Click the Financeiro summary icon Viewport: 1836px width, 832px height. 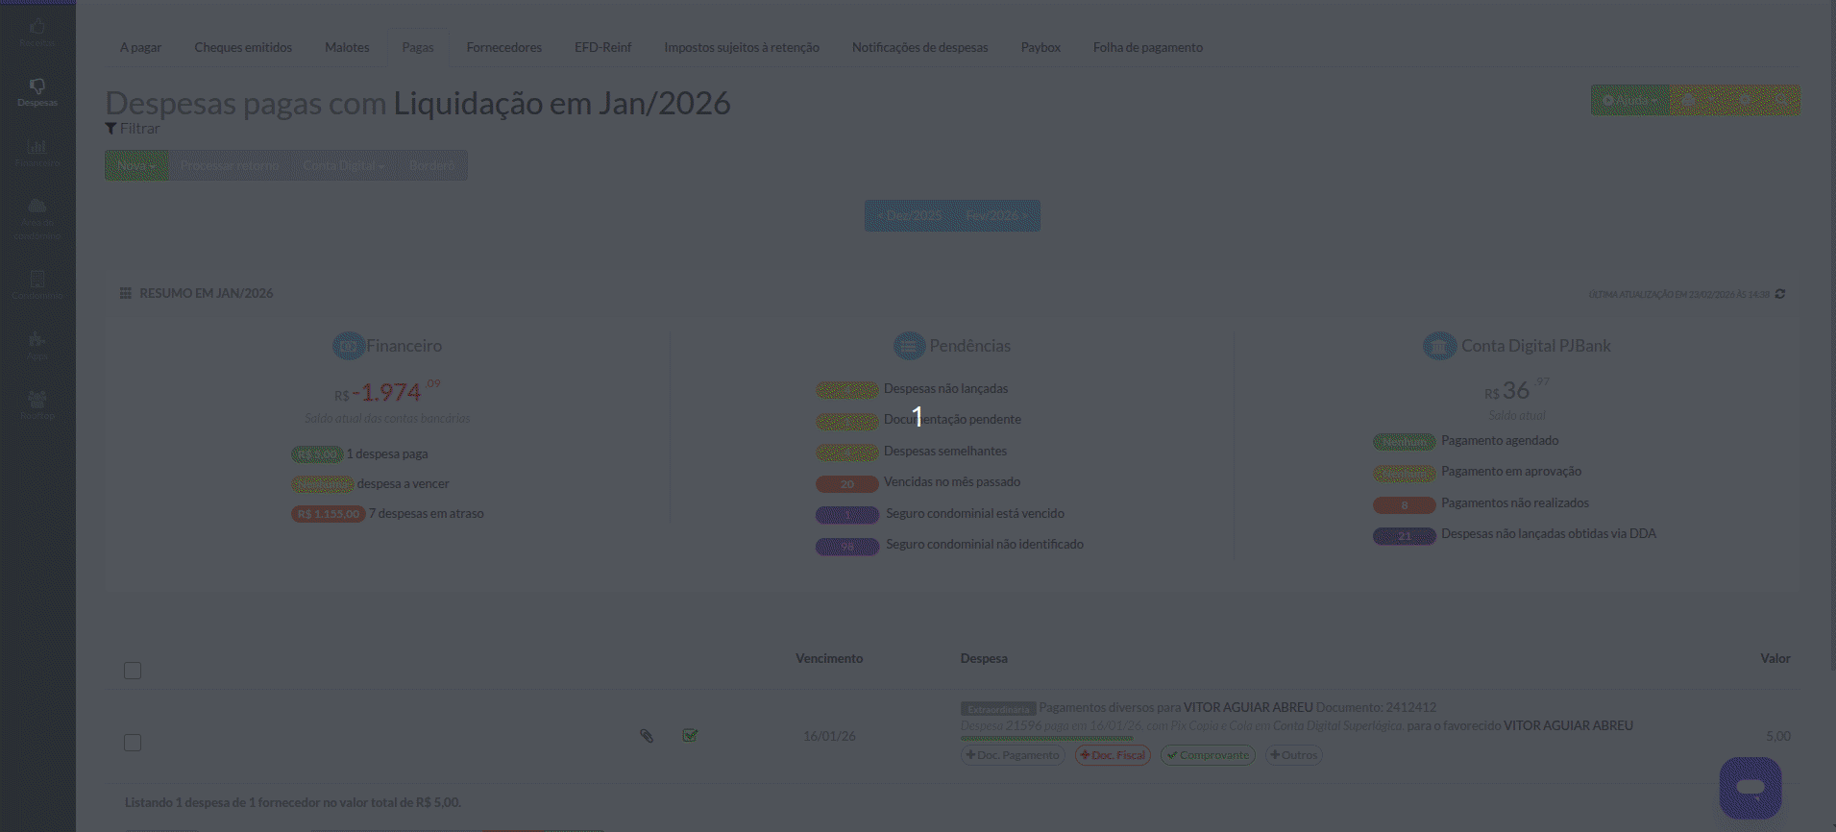348,346
